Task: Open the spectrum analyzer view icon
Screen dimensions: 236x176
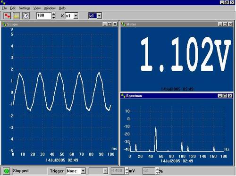Action: [17, 16]
